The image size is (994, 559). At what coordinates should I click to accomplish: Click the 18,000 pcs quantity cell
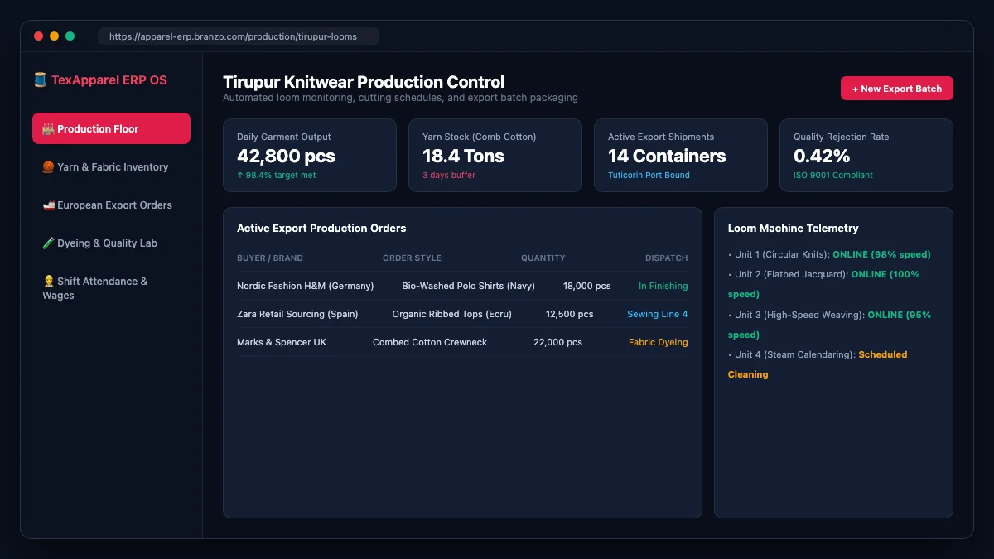pos(587,286)
